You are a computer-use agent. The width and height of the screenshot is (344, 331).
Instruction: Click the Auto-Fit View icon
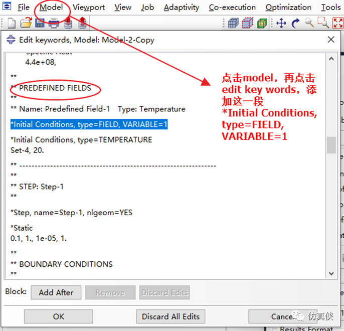coord(337,23)
